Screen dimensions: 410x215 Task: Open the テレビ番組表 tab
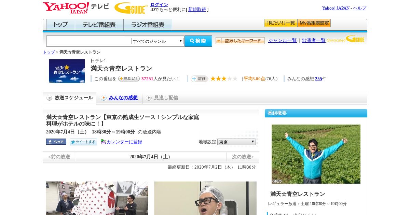[x=99, y=25]
